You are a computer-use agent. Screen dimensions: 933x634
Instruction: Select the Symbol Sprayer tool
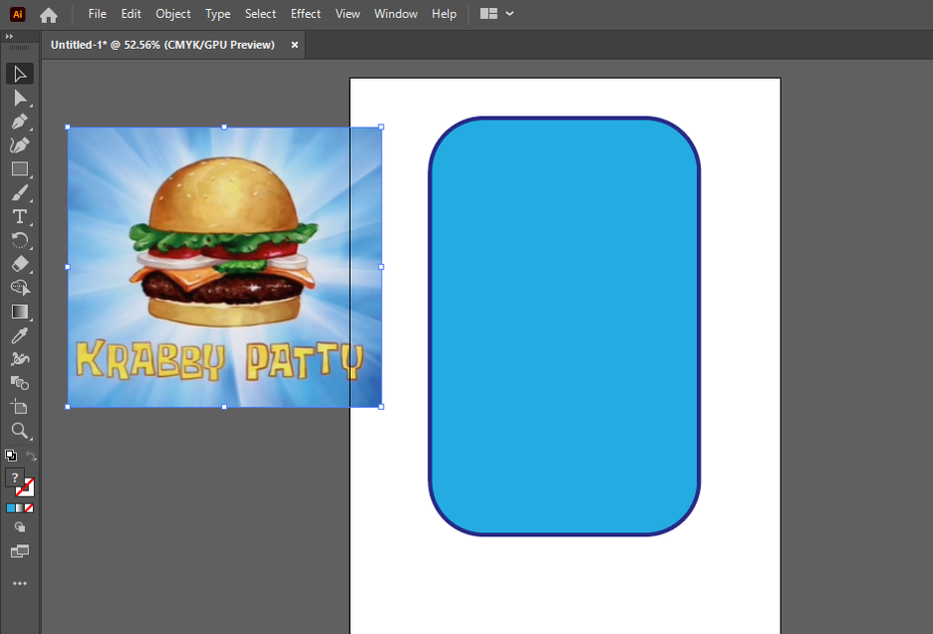pos(20,359)
